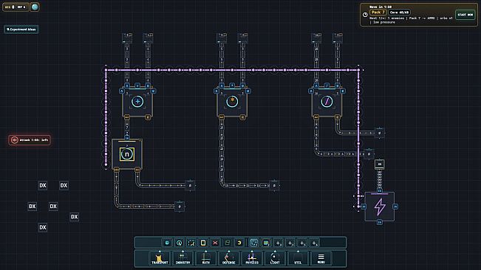Screen dimensions: 481x270
Task: Click the lightning node's left side port
Action: [364, 207]
